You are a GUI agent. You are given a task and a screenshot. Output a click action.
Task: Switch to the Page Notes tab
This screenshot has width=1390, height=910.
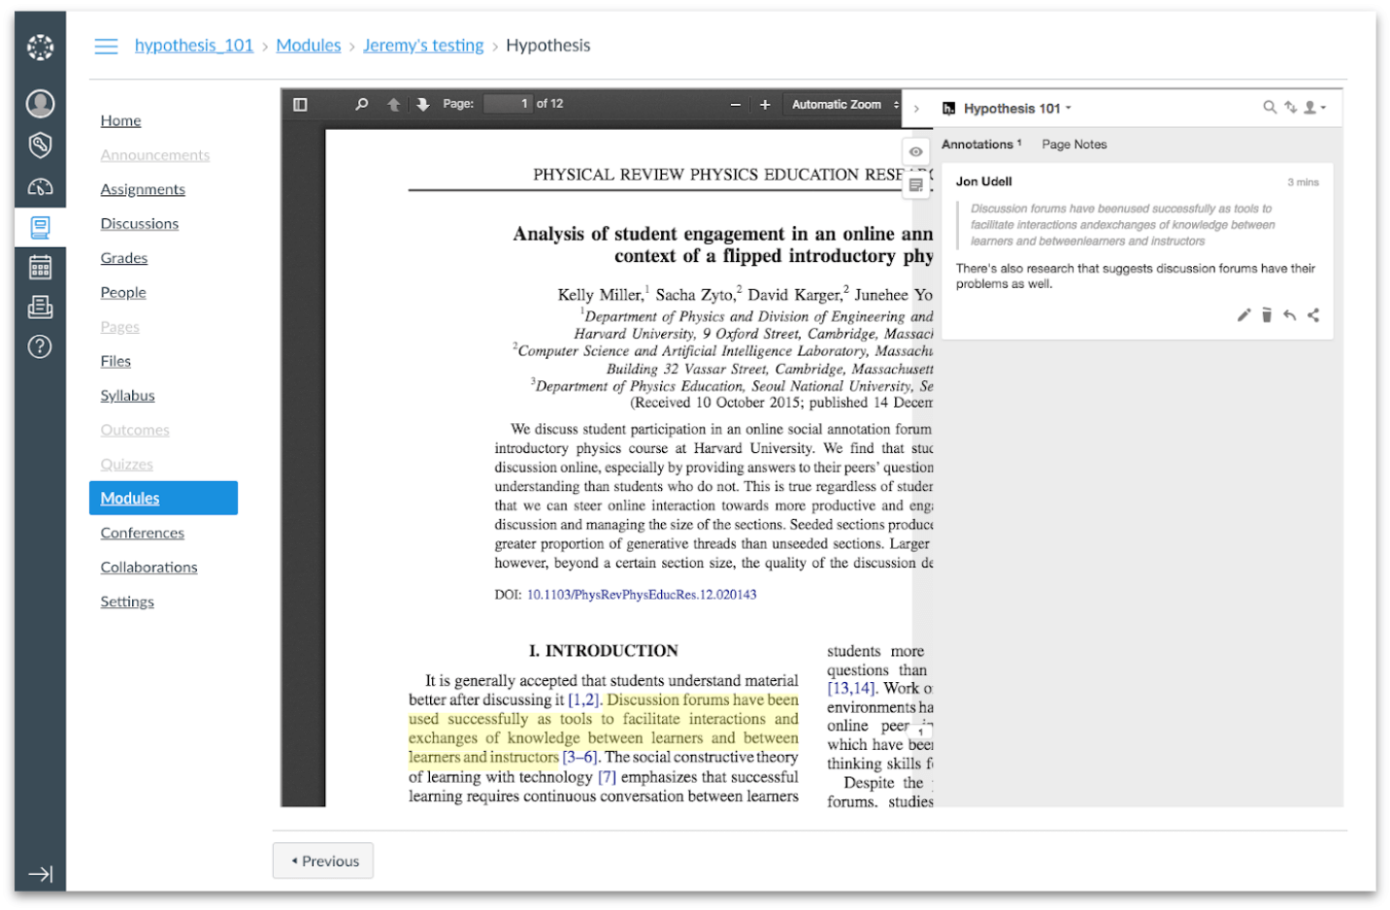1074,145
